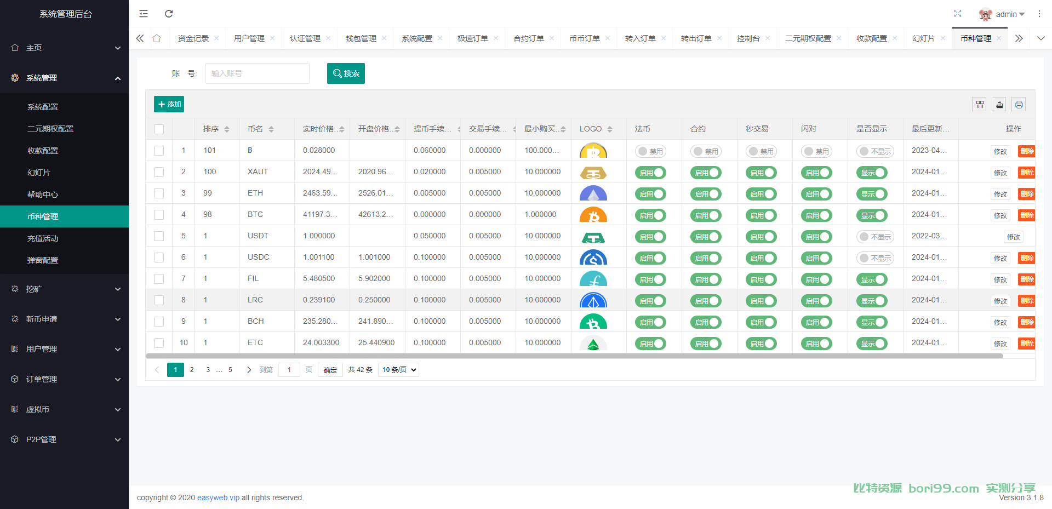Open the tab options dropdown chevron

pos(1040,38)
